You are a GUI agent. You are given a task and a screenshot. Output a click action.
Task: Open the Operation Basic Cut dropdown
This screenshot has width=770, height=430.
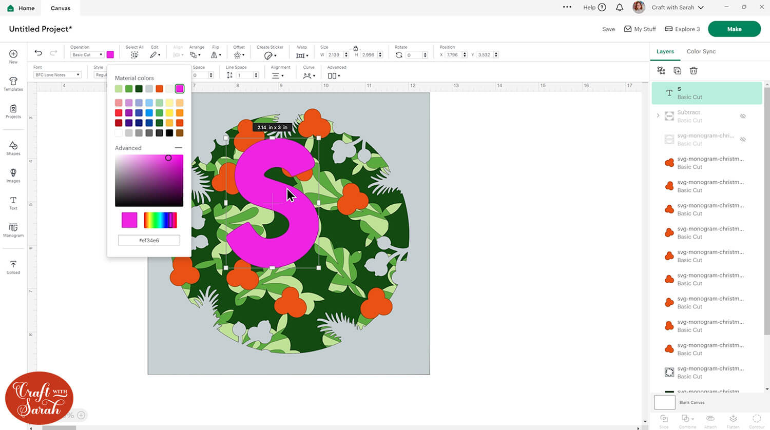pos(87,55)
